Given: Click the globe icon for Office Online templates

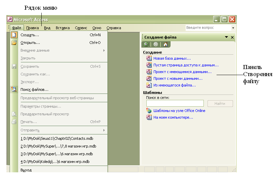Looking at the screenshot, I should [x=149, y=111].
